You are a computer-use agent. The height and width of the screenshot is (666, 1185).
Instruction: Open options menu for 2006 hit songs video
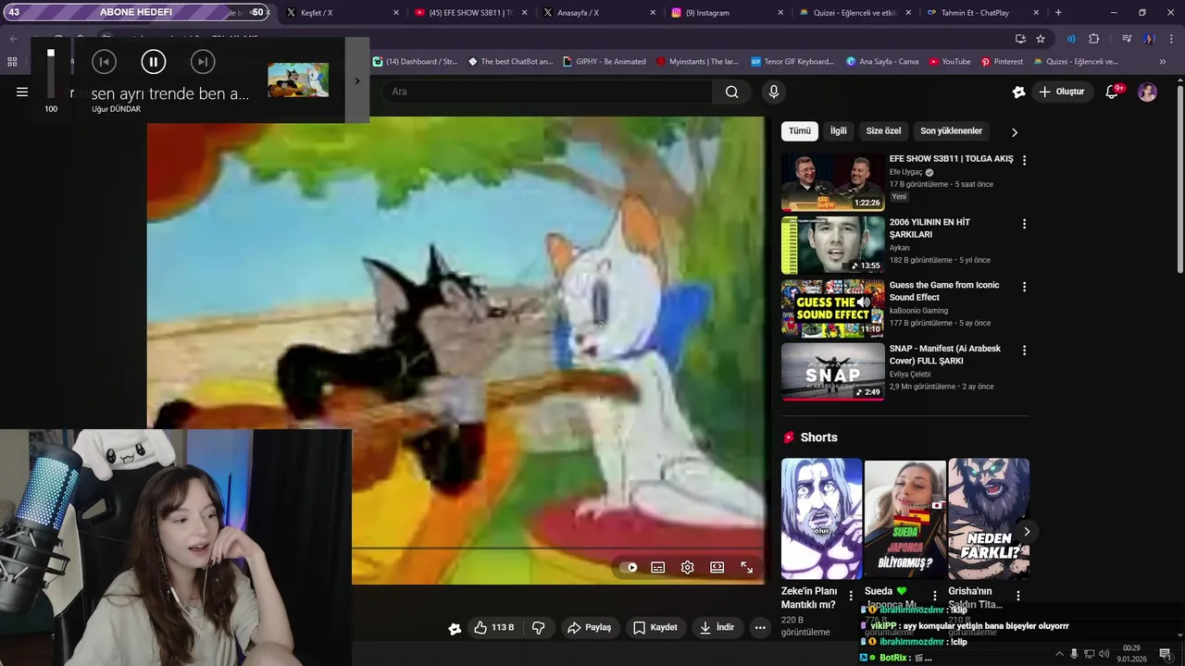pyautogui.click(x=1024, y=224)
